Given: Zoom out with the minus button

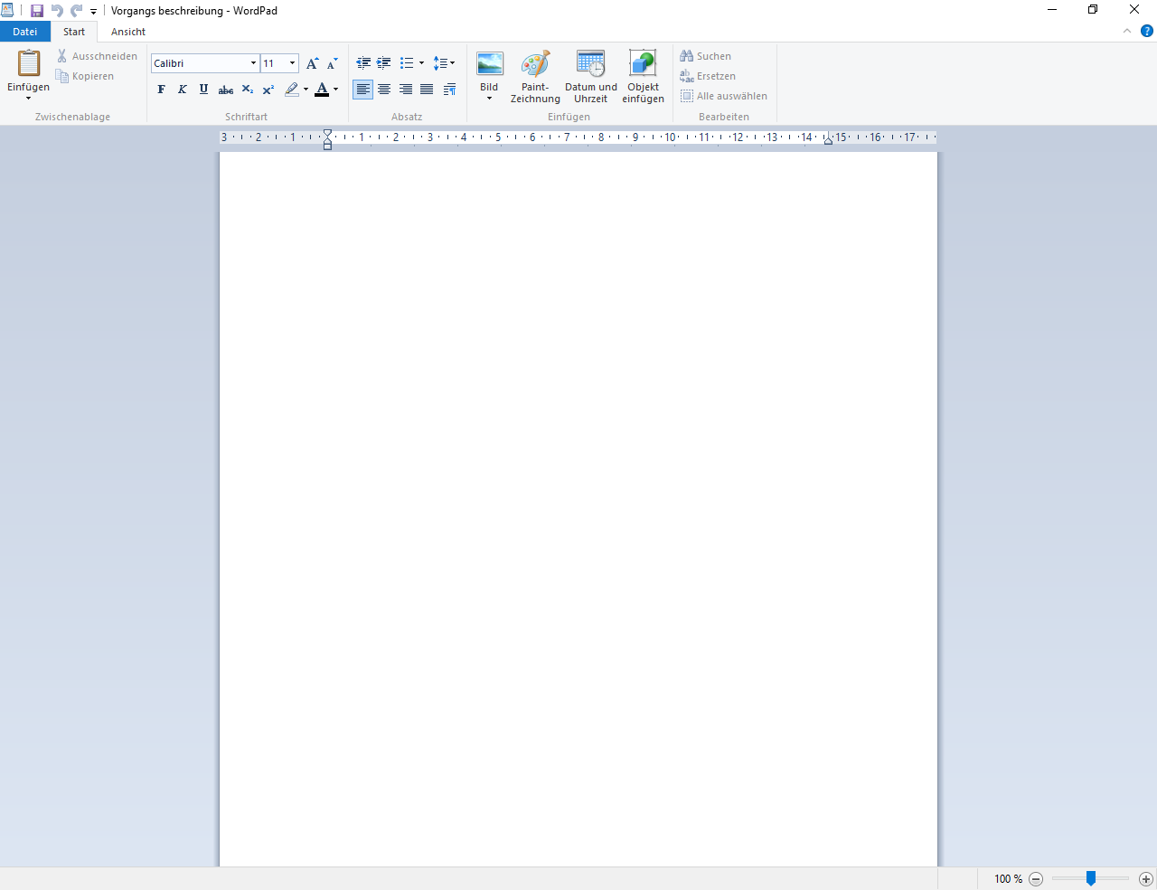Looking at the screenshot, I should pos(1036,879).
